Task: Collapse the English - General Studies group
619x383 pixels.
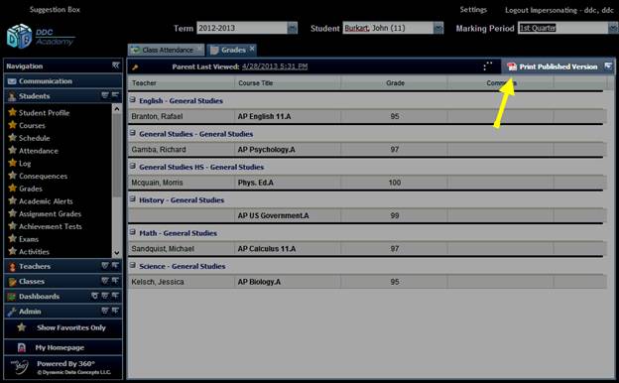Action: pos(133,100)
